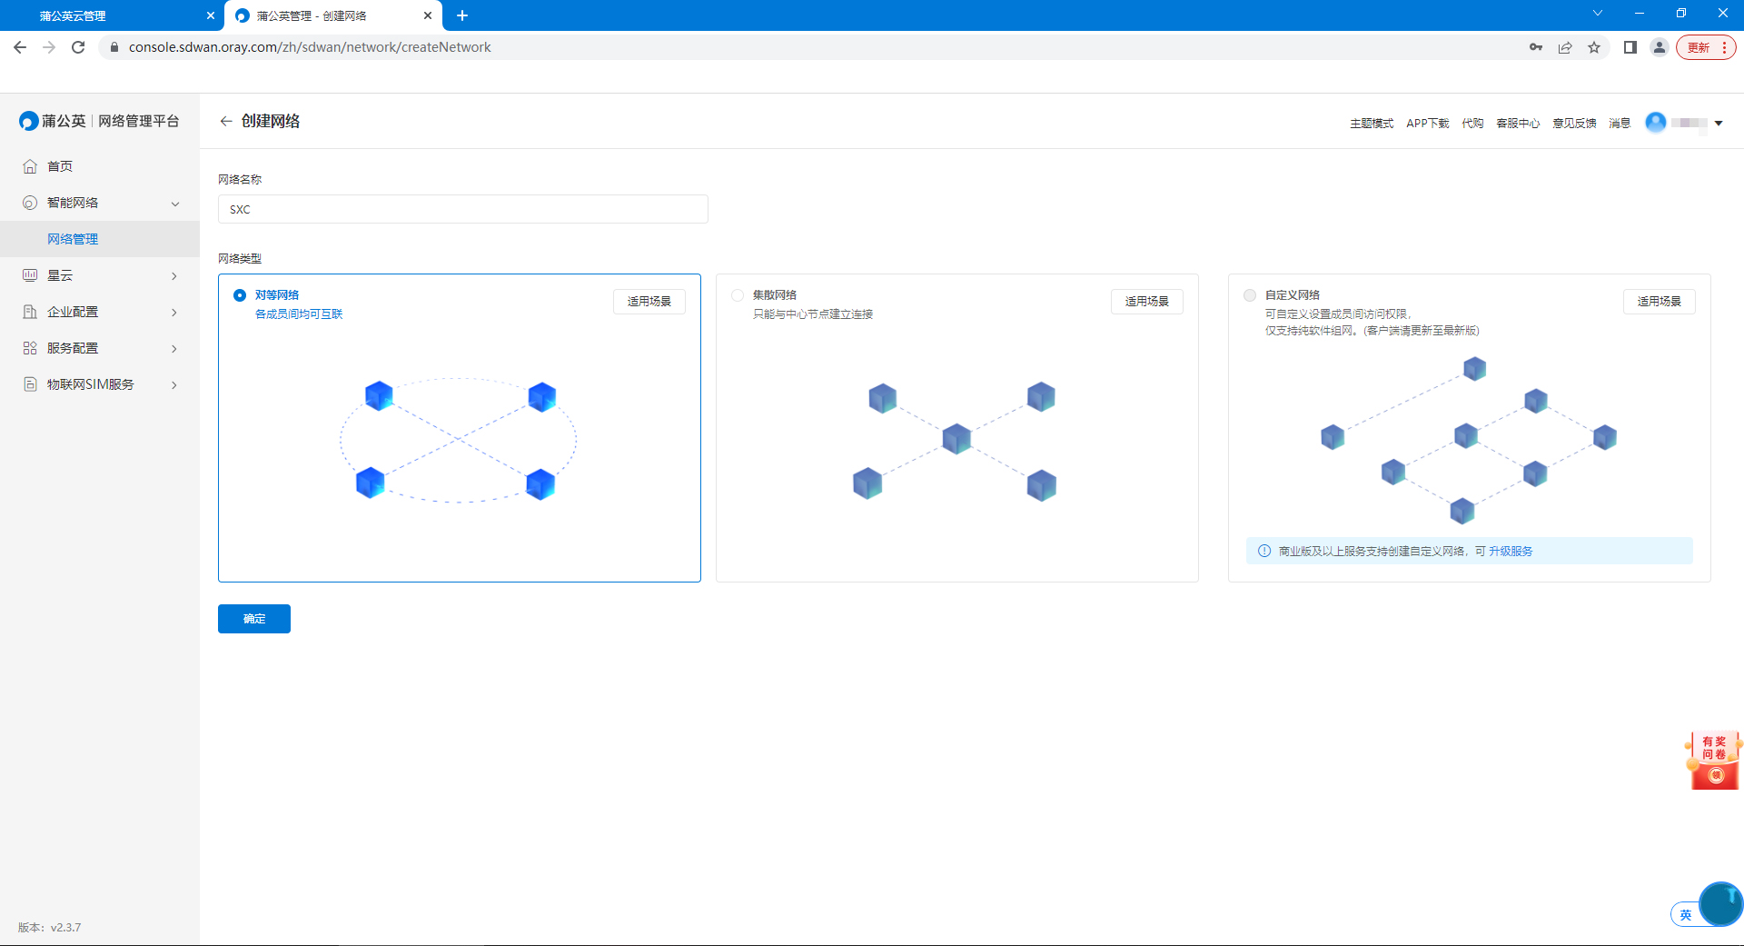Open a new browser tab with the plus

click(x=462, y=15)
